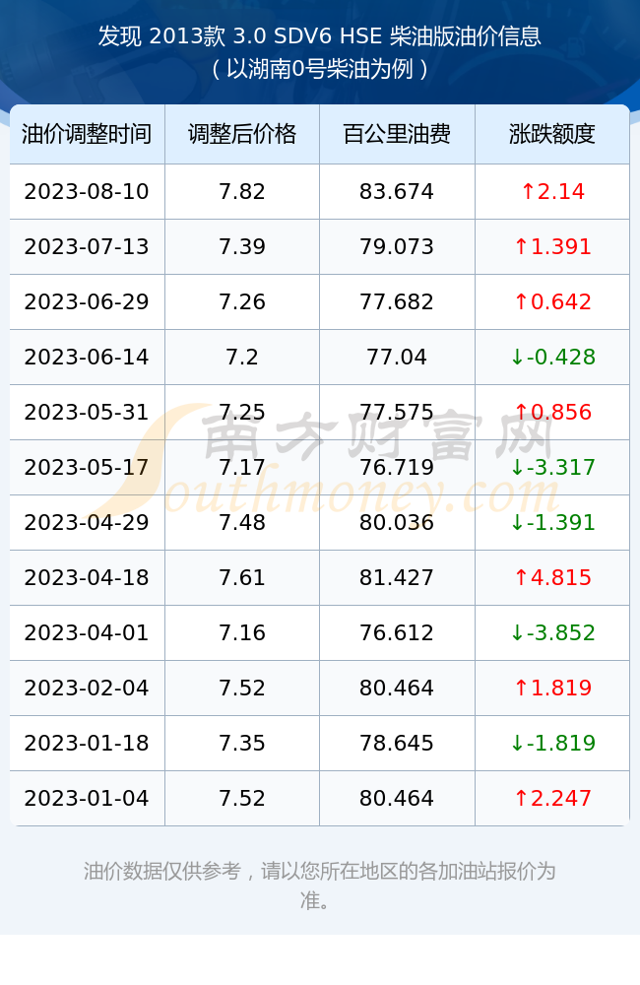Click the 油价数据仅供参考 disclaimer text
This screenshot has width=640, height=985.
click(161, 872)
